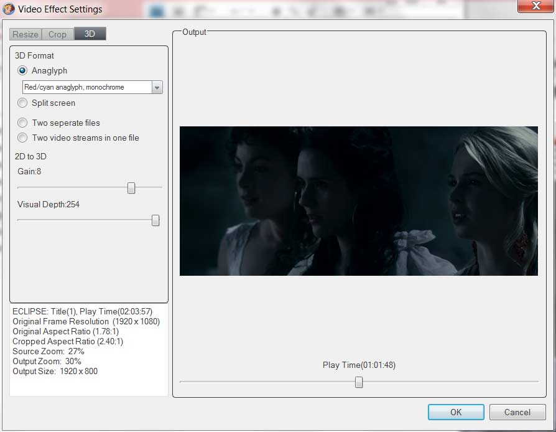
Task: Dismiss dialog with the Cancel button
Action: pyautogui.click(x=517, y=412)
